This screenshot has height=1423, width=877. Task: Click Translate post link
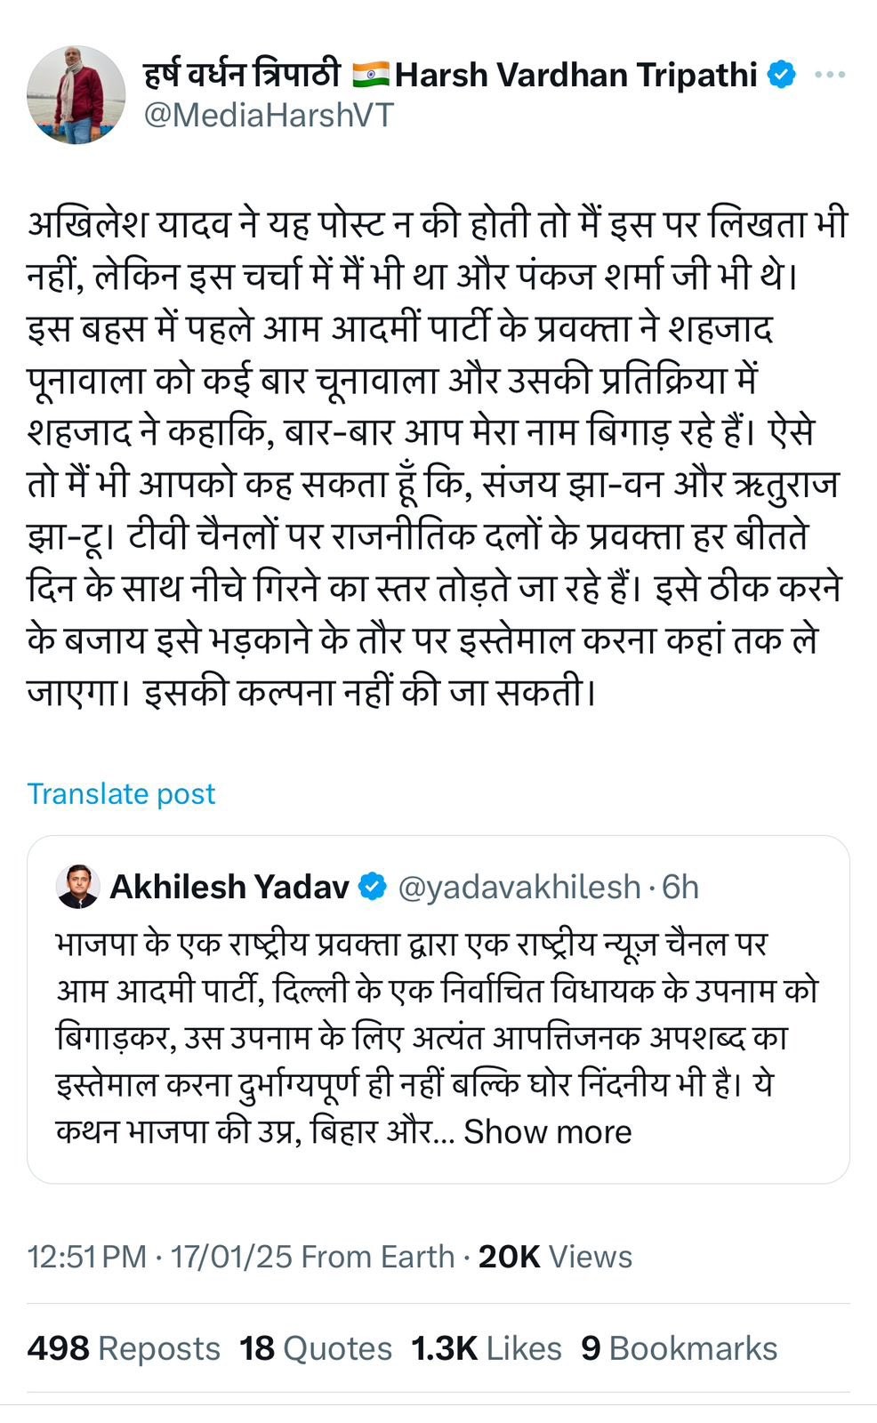coord(121,793)
